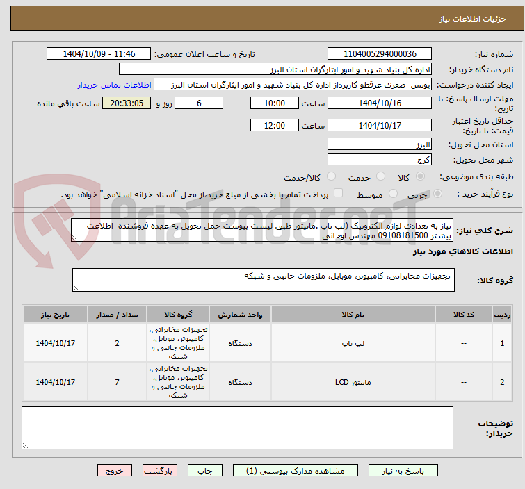525x489 pixels.
Task: Click the remaining days field showing 6
Action: click(199, 103)
